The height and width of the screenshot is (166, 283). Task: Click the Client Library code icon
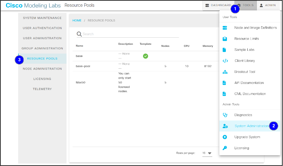(x=225, y=61)
